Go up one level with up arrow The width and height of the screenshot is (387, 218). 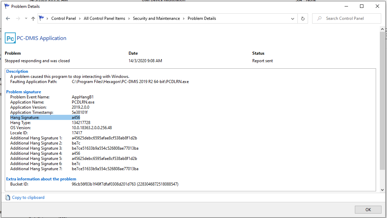(33, 18)
